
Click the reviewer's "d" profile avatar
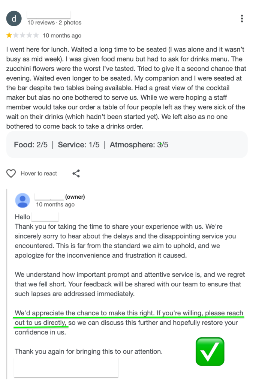tap(14, 18)
